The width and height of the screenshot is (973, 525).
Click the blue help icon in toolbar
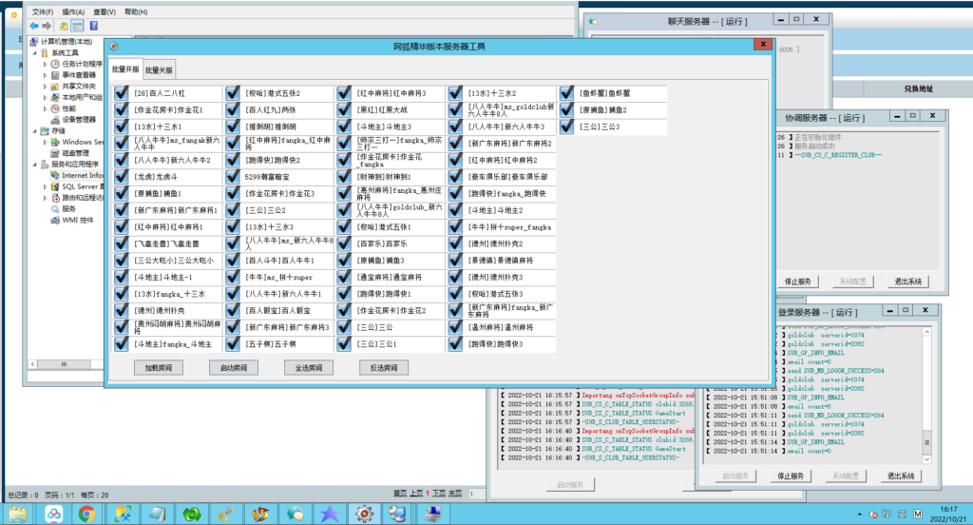coord(95,26)
